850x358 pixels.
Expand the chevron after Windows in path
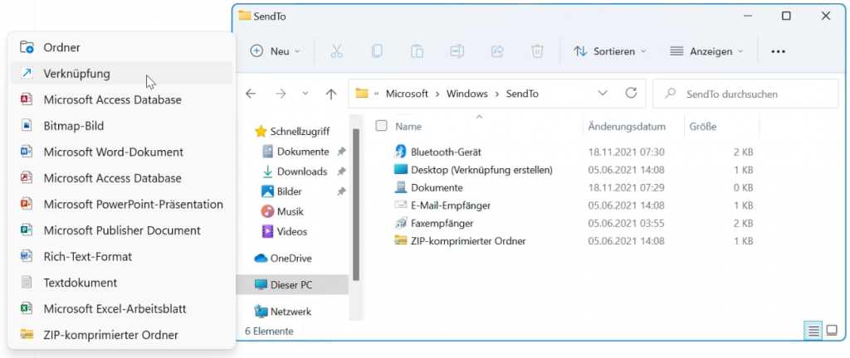click(497, 94)
